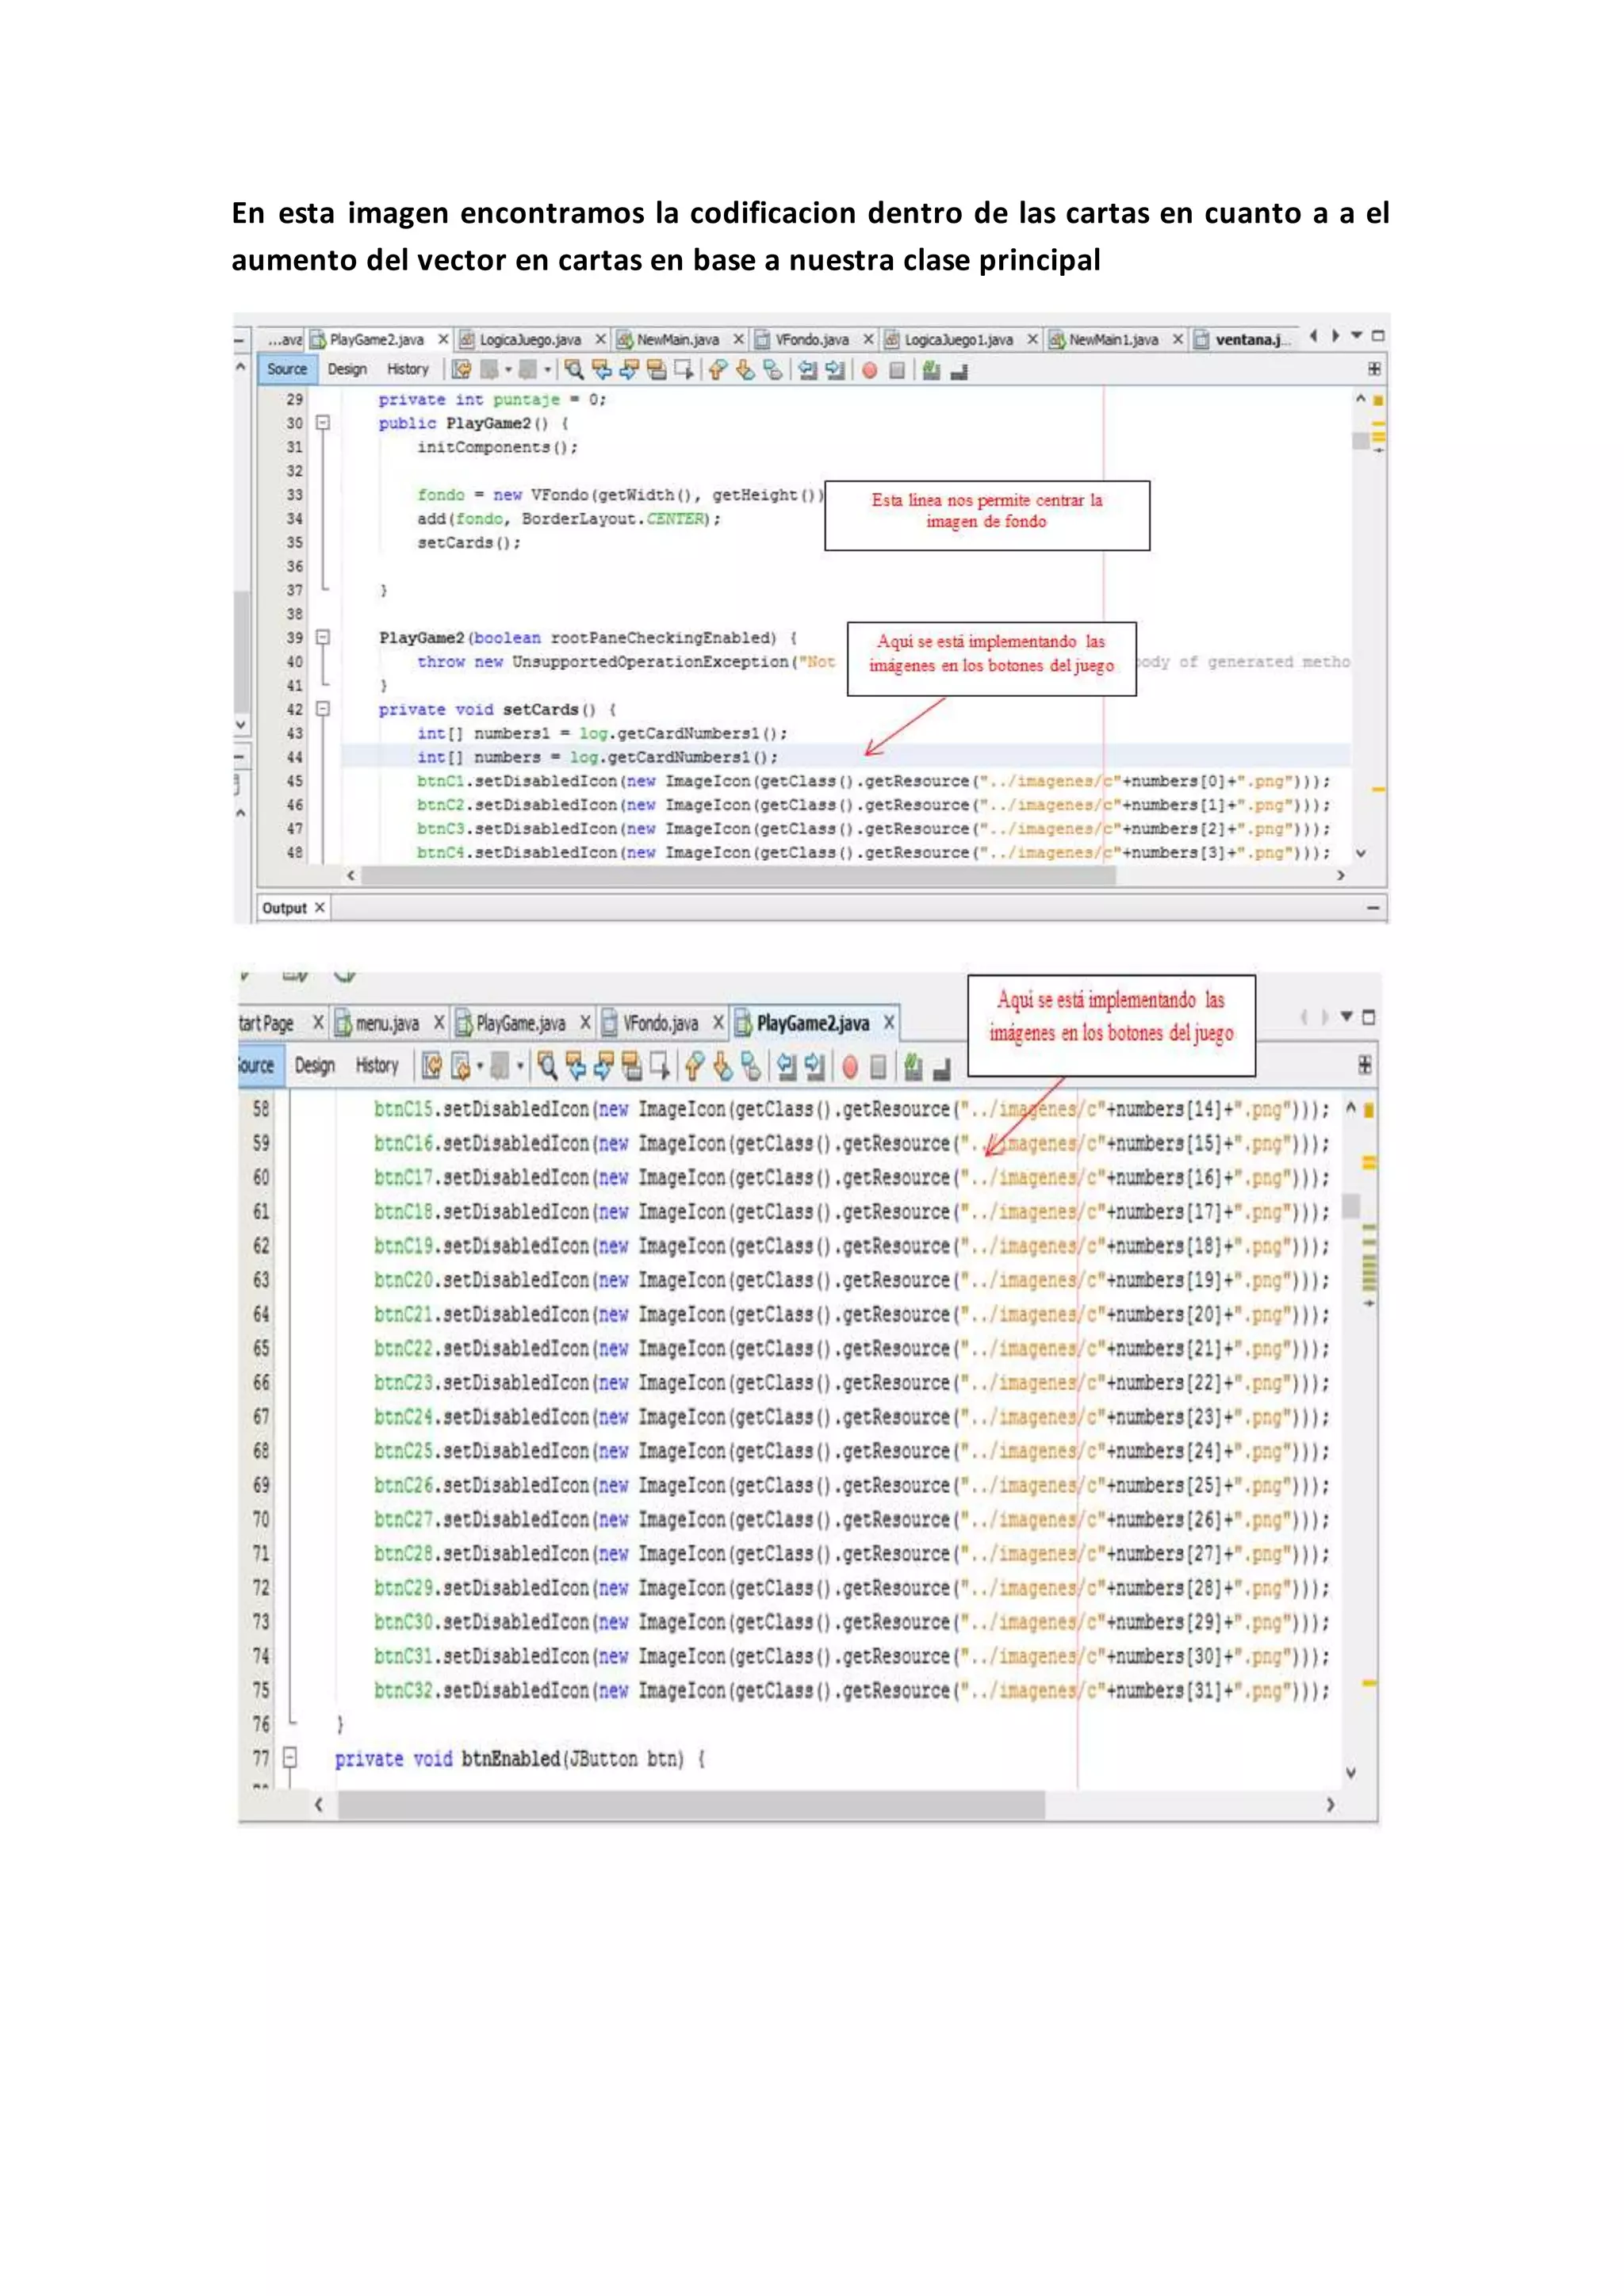Click split editor icon at right of top toolbar
The image size is (1624, 2296).
1374,369
